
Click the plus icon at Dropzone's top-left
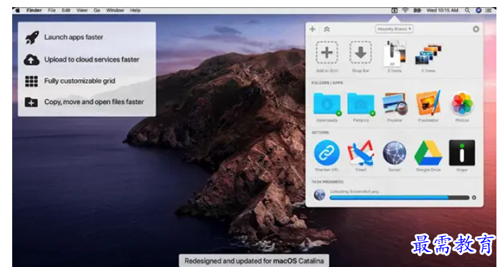313,29
